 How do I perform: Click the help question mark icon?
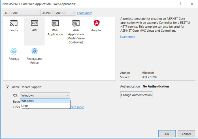[x=180, y=4]
